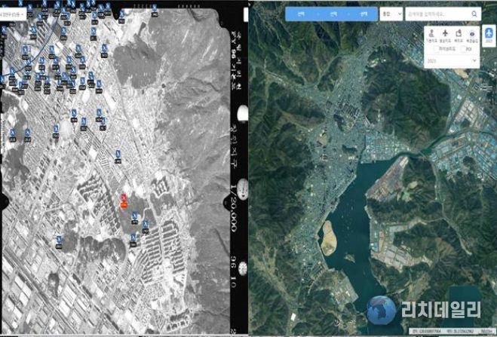Select the base map (기본지도) icon
497x337 pixels.
431,35
